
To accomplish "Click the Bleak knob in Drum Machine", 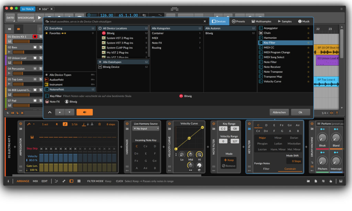I will tap(322, 138).
